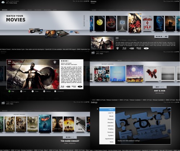Screen dimensions: 180x151
Task: Click the WATCH YOUR MOVIES banner text
Action: coord(16,18)
